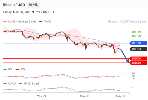Click the May 30 date axis label
The height and width of the screenshot is (100, 148).
[x=85, y=96]
